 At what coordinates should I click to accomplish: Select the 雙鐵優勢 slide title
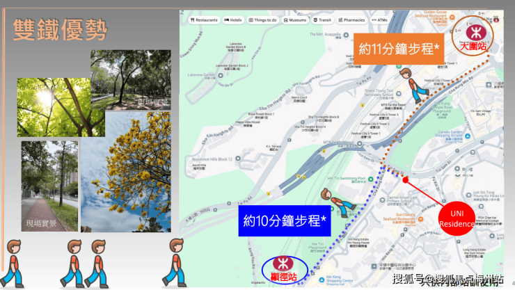60,30
